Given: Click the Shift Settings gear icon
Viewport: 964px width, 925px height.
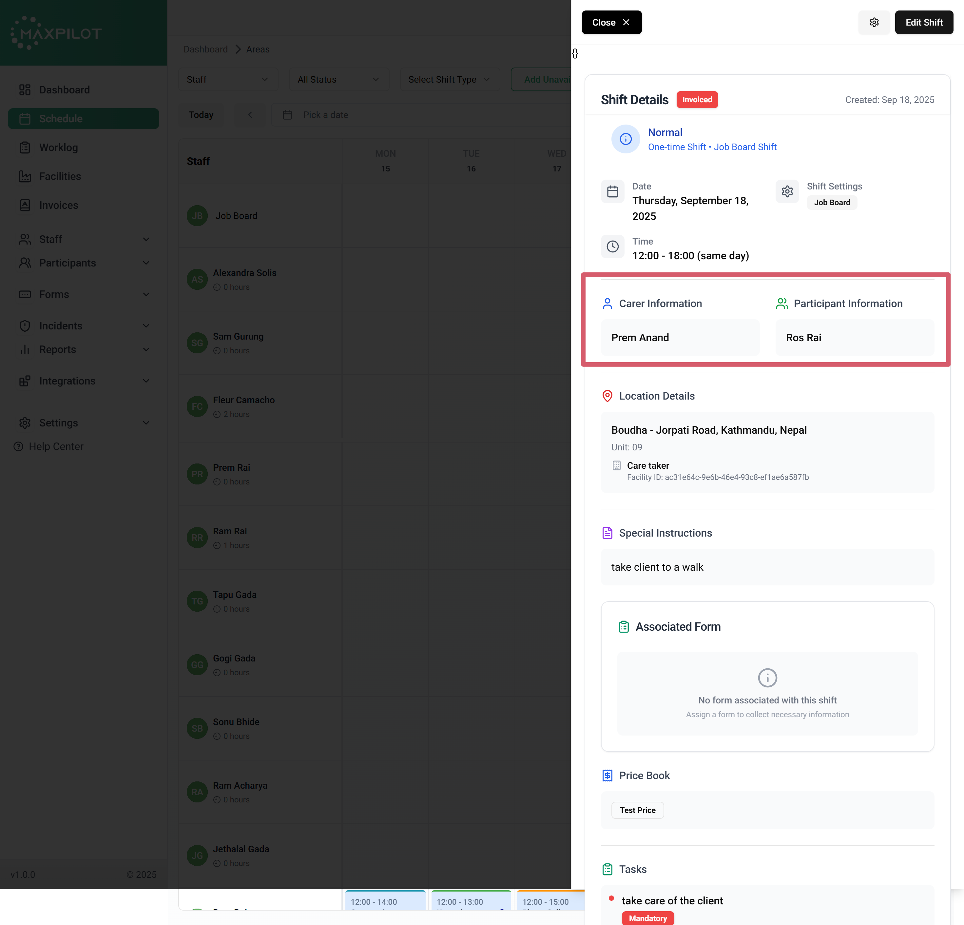Looking at the screenshot, I should pyautogui.click(x=787, y=191).
